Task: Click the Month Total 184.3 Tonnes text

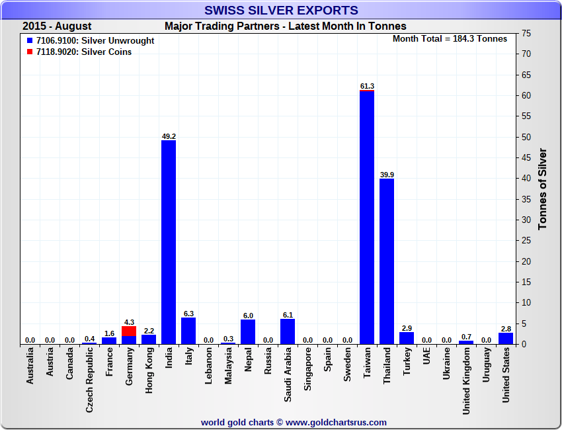Action: click(450, 39)
